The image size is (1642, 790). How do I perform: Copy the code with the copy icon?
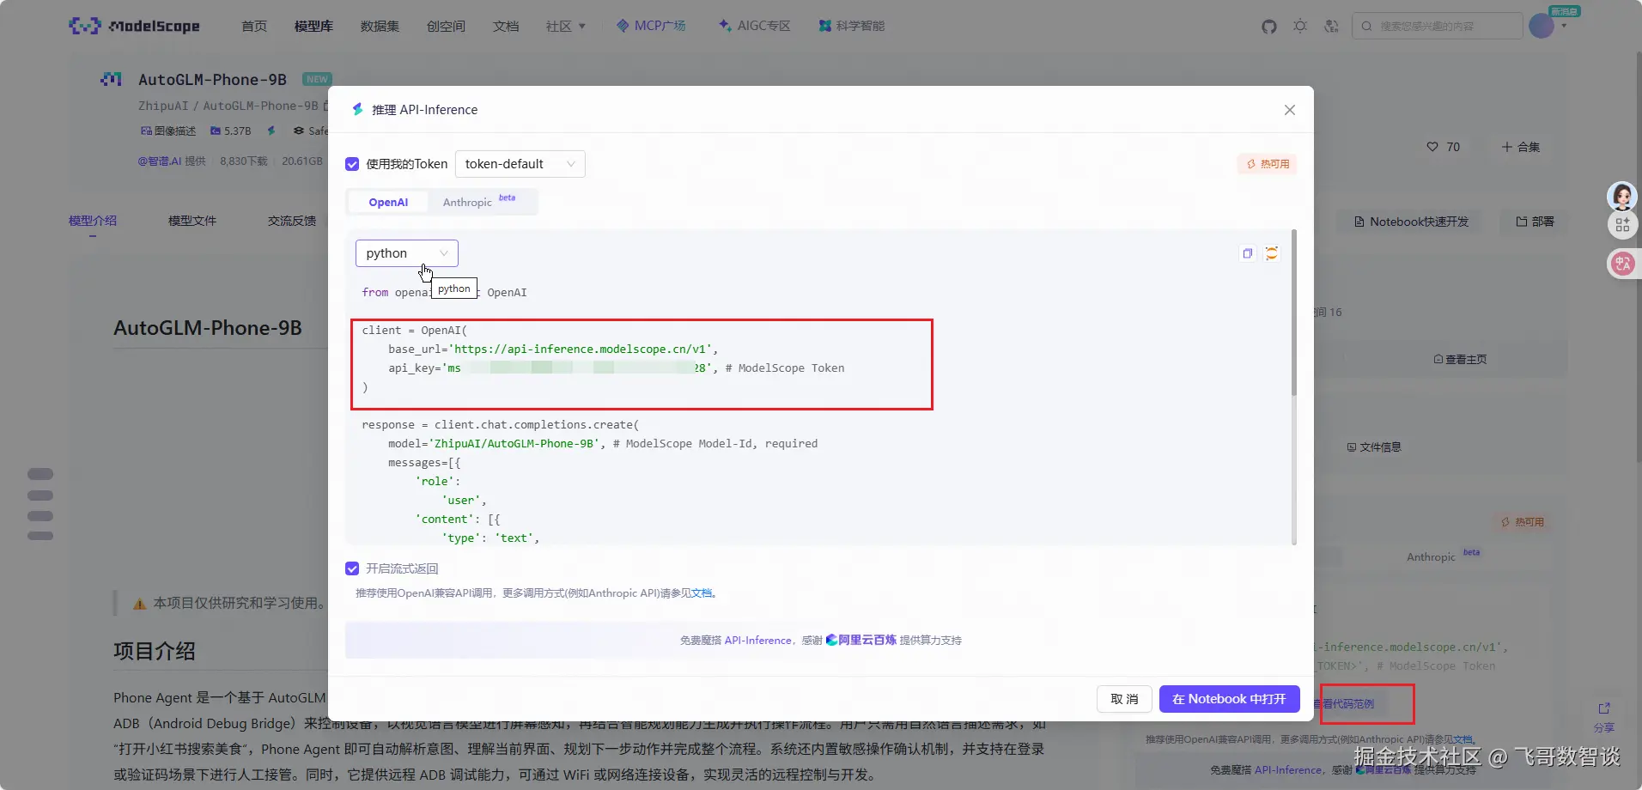[x=1248, y=253]
